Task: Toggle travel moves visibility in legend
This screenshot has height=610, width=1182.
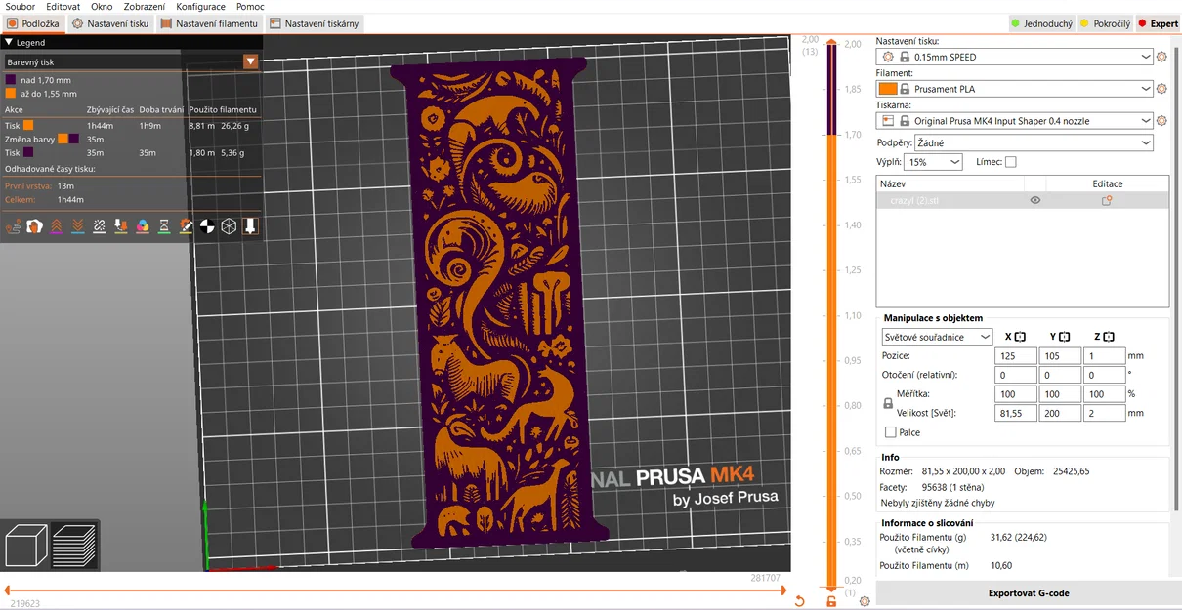Action: [14, 226]
